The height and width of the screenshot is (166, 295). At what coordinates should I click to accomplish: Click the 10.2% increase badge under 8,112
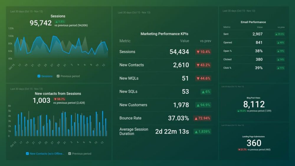point(242,111)
